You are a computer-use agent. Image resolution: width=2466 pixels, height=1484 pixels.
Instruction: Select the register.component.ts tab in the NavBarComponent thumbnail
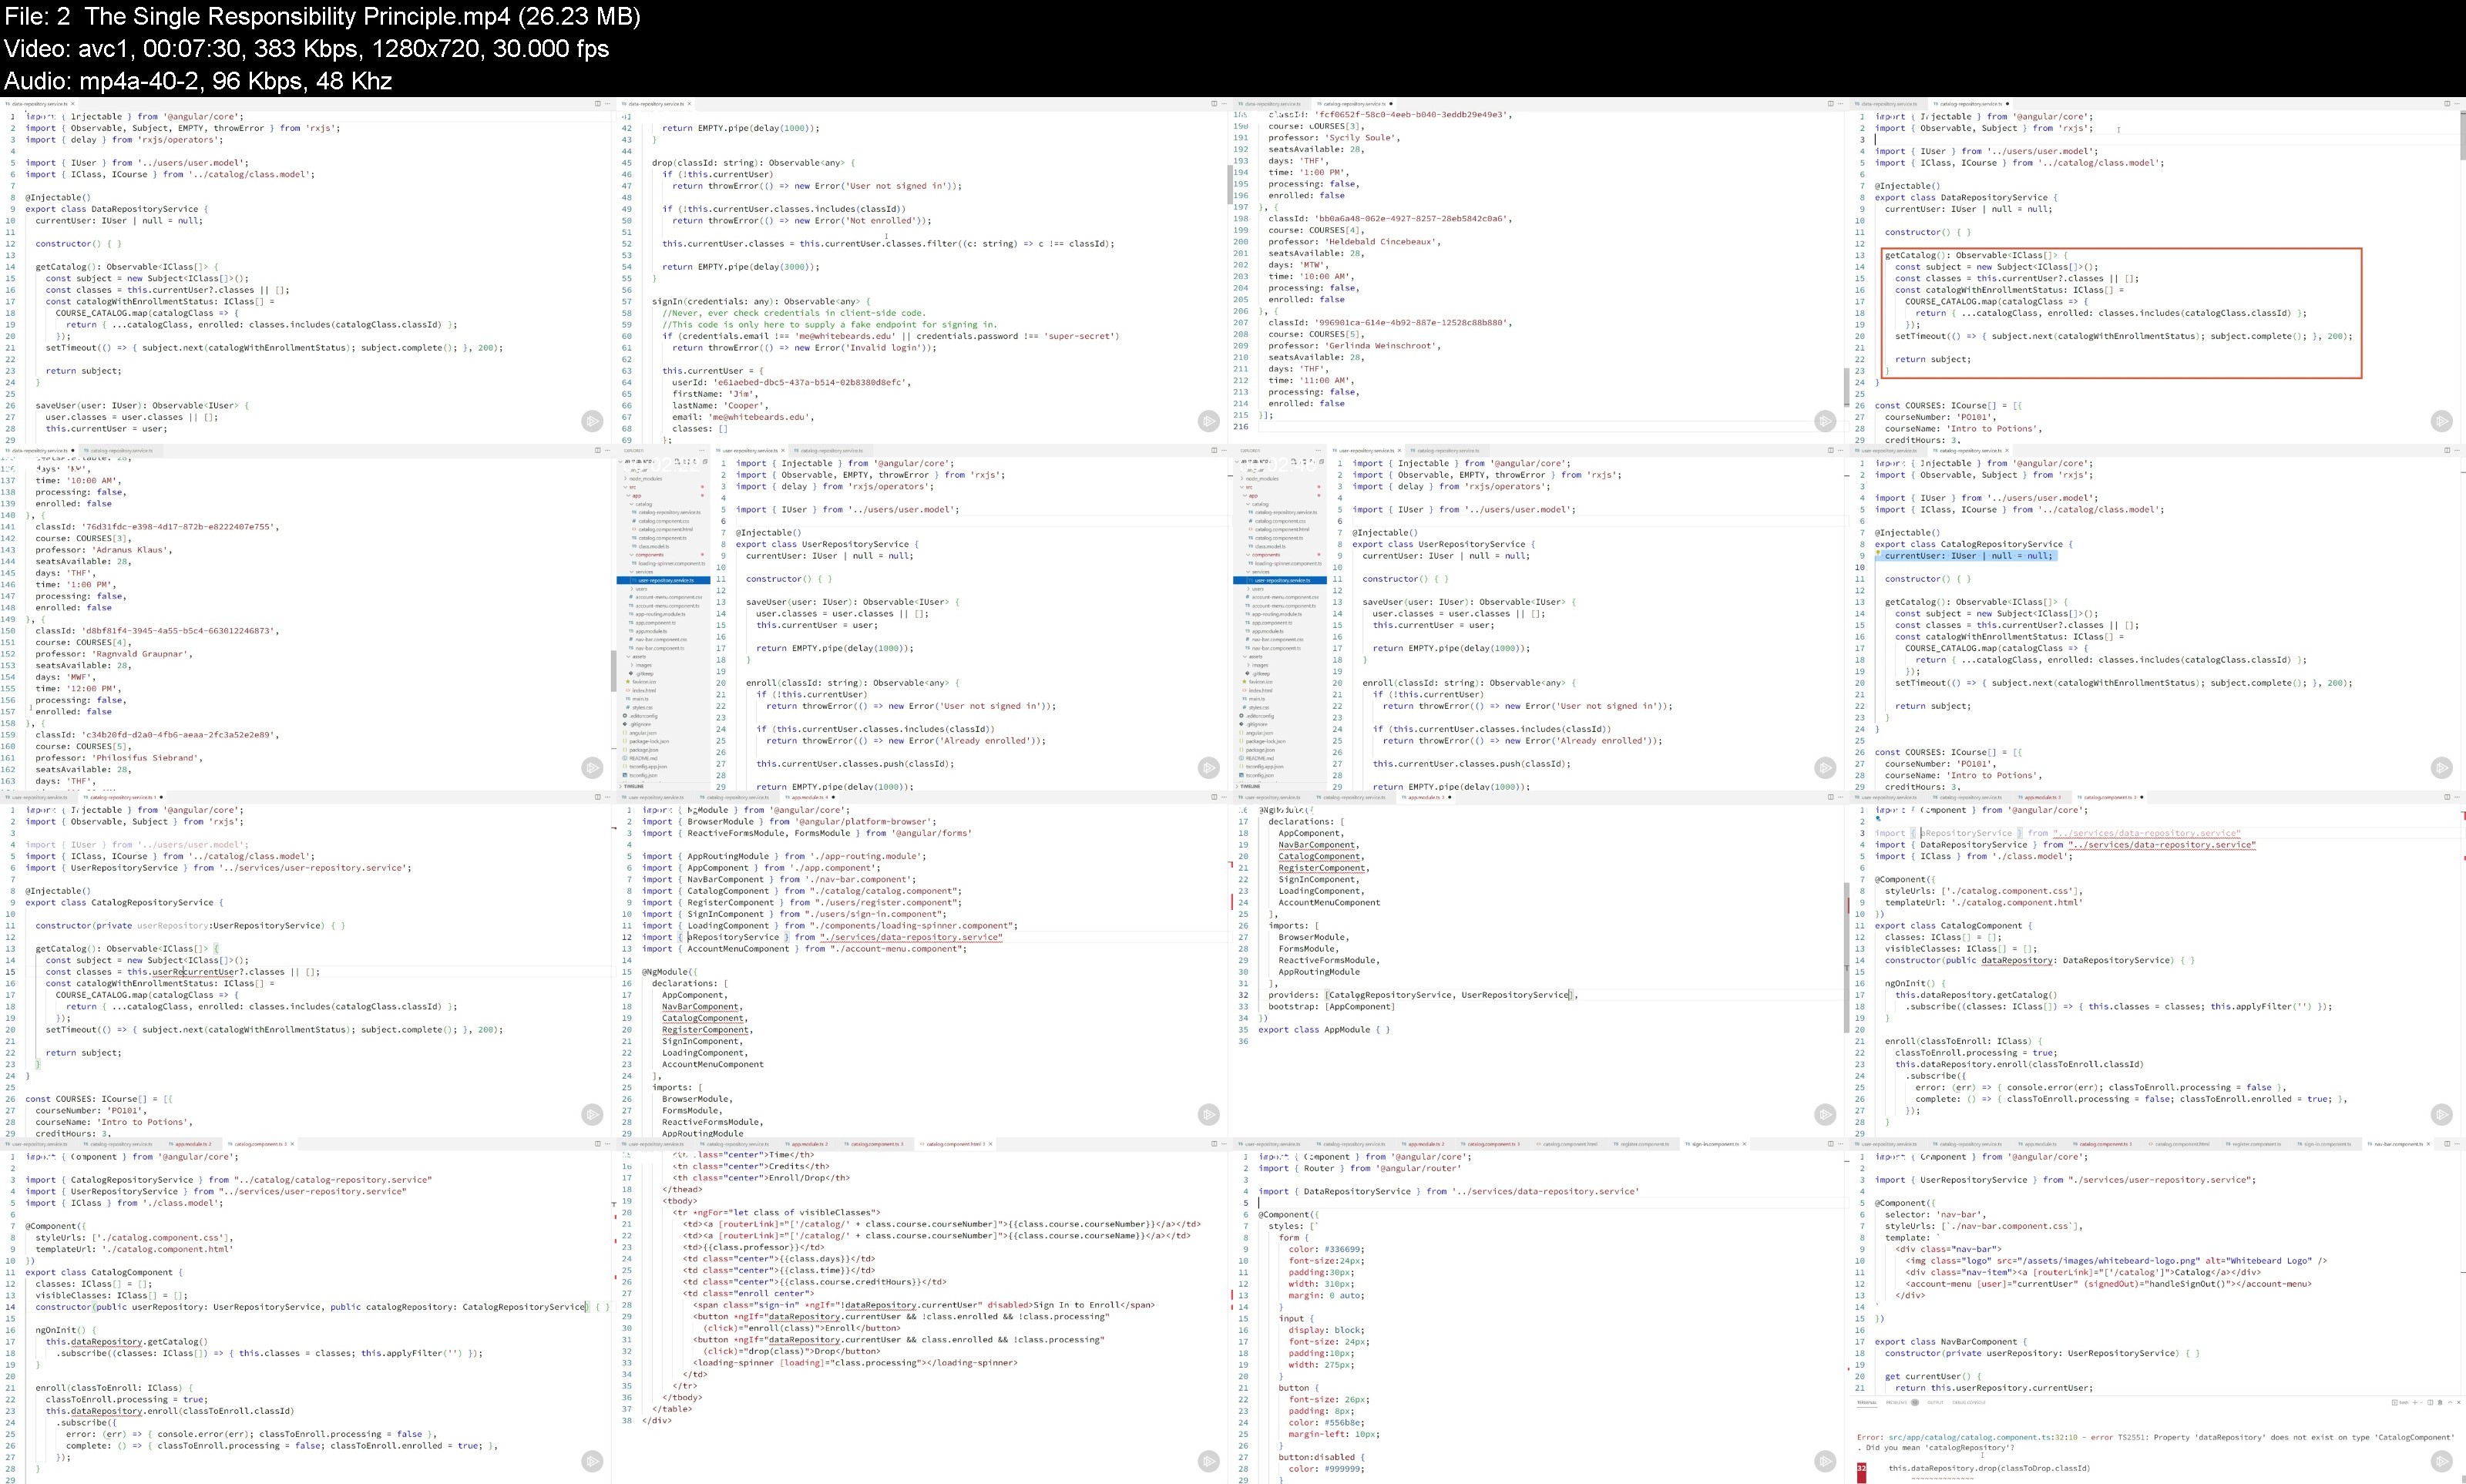point(2255,1144)
